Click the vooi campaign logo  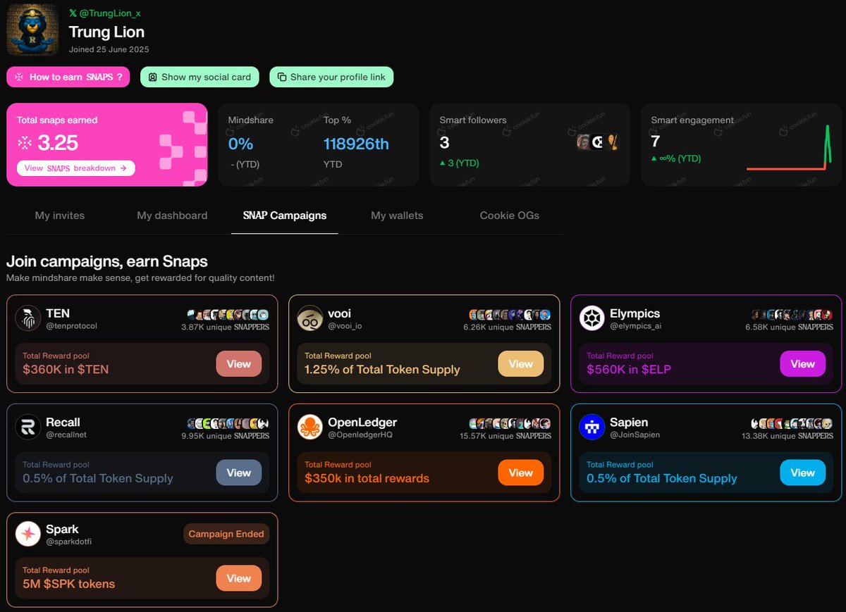pos(310,318)
